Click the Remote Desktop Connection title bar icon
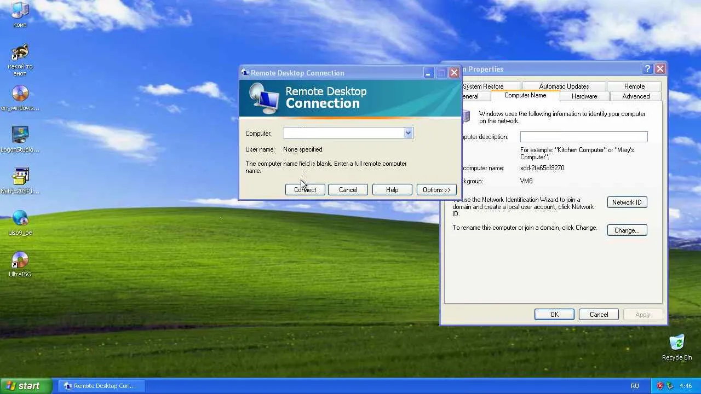 pos(245,73)
